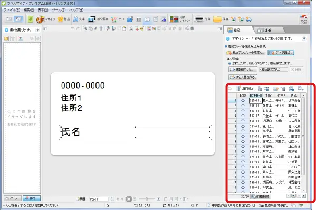Image resolution: width=316 pixels, height=210 pixels.
Task: Adjust the zoom slider handle
Action: pyautogui.click(x=147, y=199)
